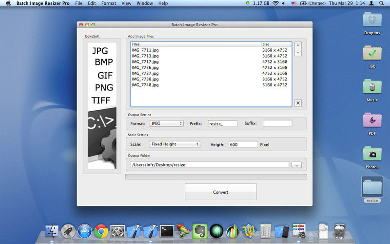The height and width of the screenshot is (244, 390).
Task: Click the conversion progress bar
Action: pyautogui.click(x=216, y=177)
